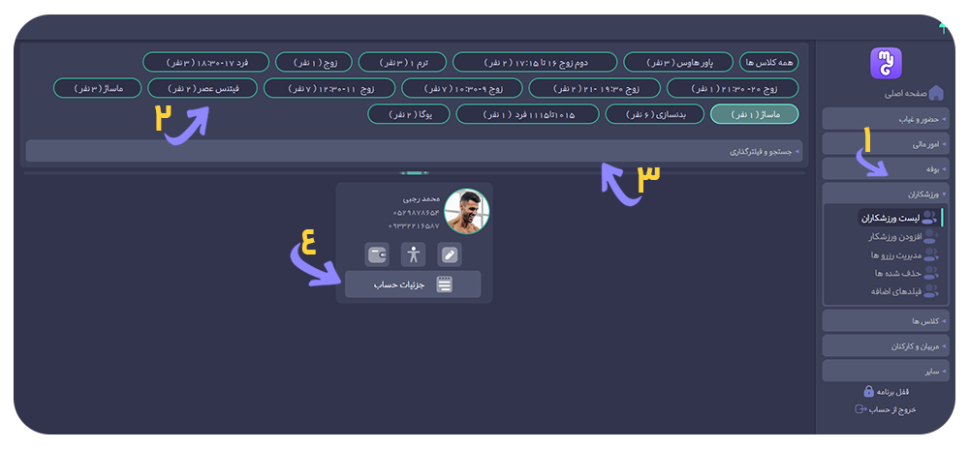Filter by ۱۰۱۵ تا ۱۱۱۵ فرد (۱ نفر)
The height and width of the screenshot is (449, 969).
tap(527, 114)
